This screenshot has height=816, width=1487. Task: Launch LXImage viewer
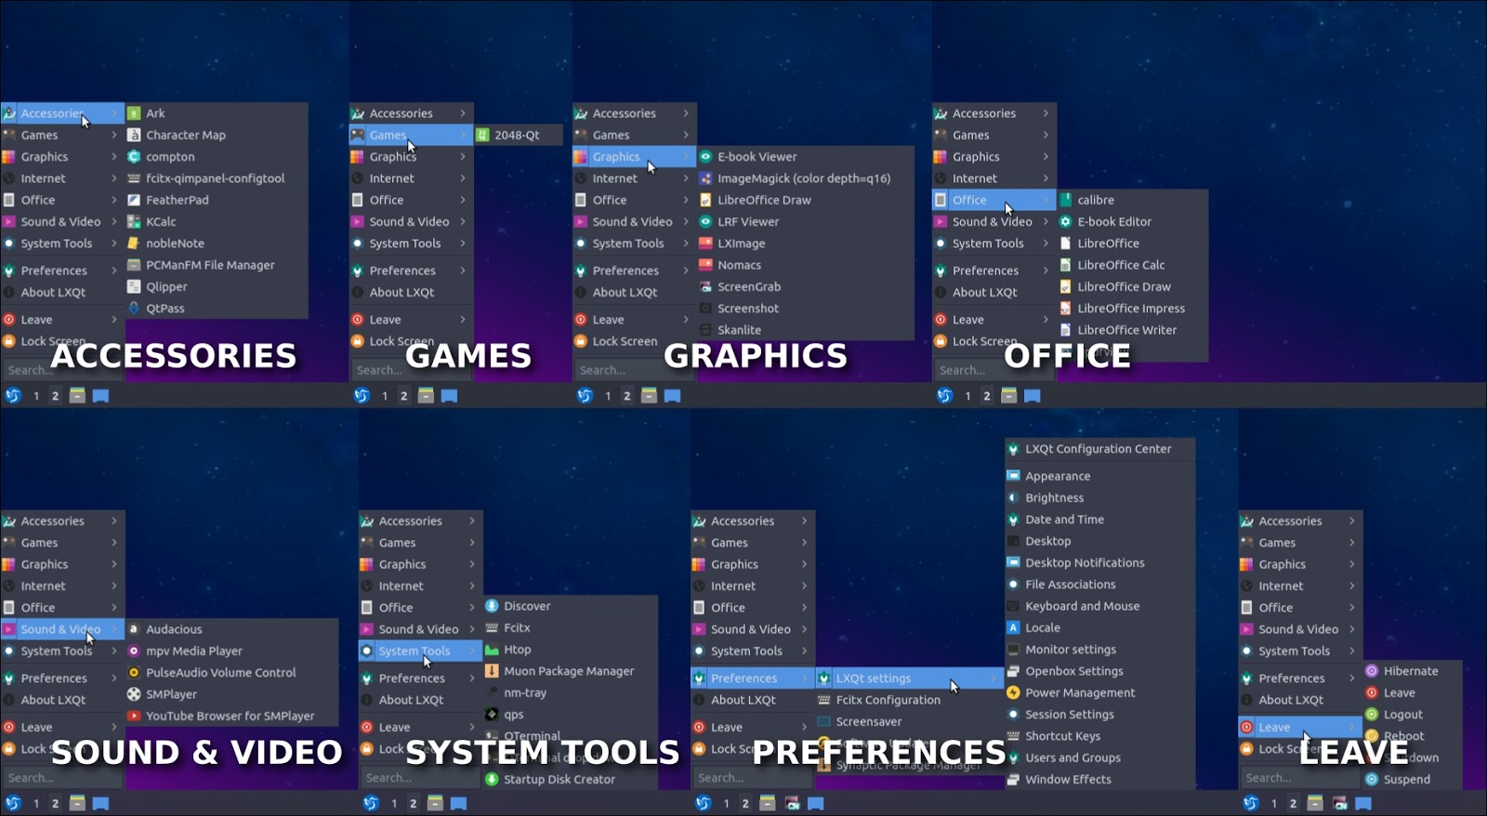coord(805,243)
